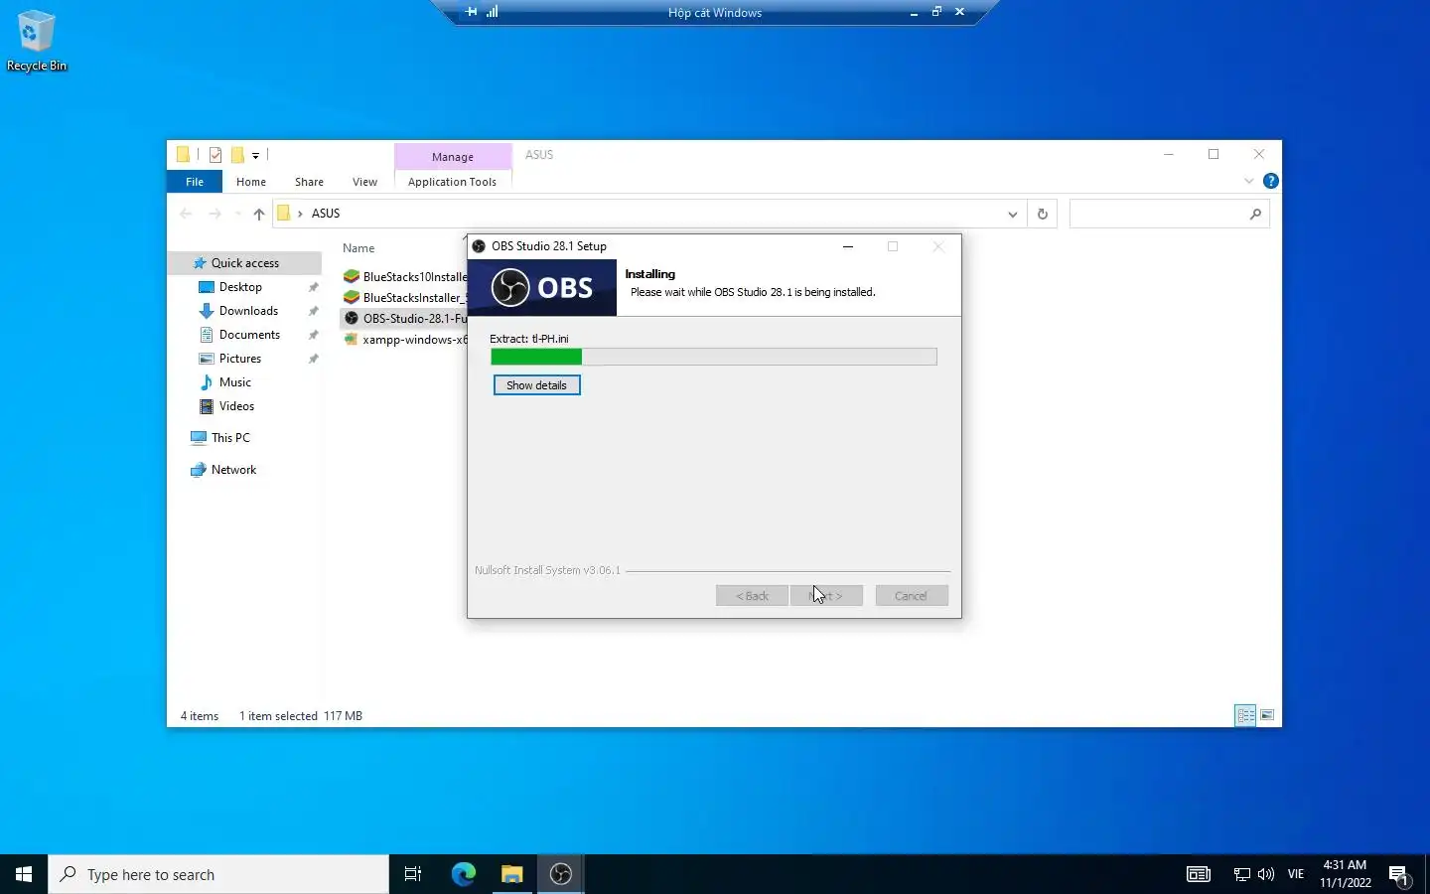This screenshot has height=894, width=1430.
Task: Click the search magnifier icon in Explorer
Action: coord(1255,214)
